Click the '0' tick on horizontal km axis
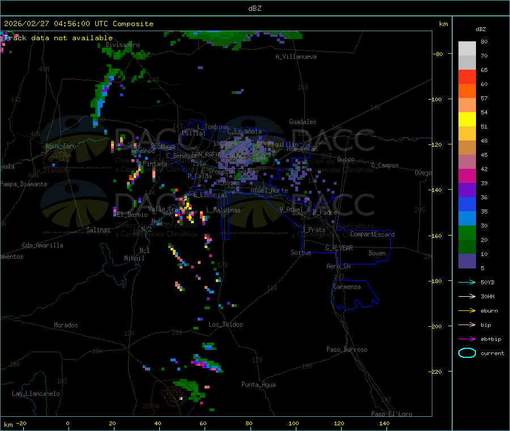510x431 pixels. tap(67, 423)
